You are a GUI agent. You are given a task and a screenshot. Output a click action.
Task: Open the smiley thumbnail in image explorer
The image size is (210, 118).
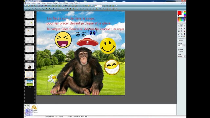click(x=34, y=108)
